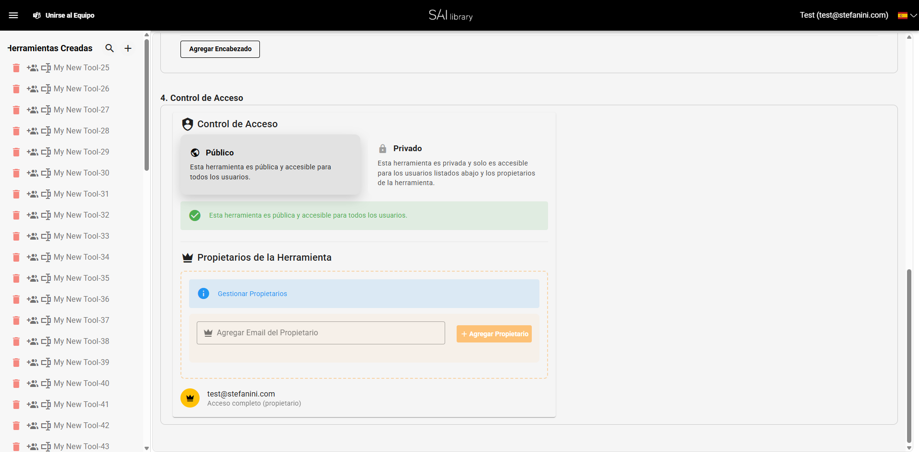Screen dimensions: 919x452
Task: Select the Público access option
Action: coord(270,165)
